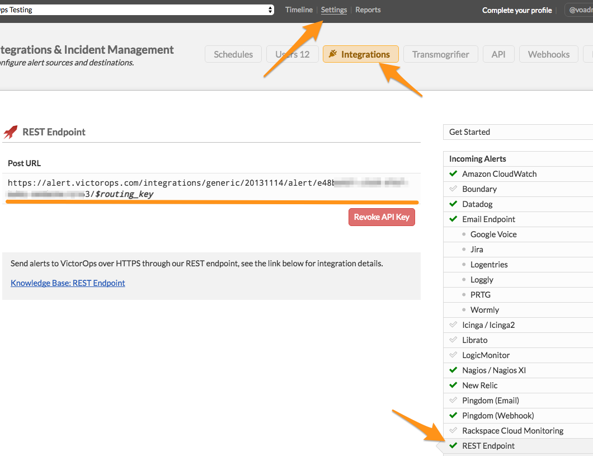
Task: Click the grey check next to Rackspace
Action: [453, 430]
